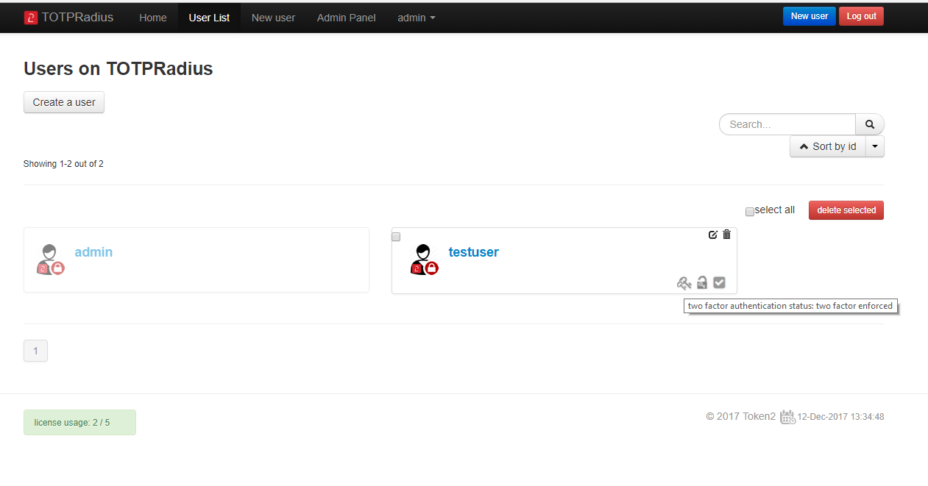Click the TOTPRadius red logo icon

(x=30, y=18)
